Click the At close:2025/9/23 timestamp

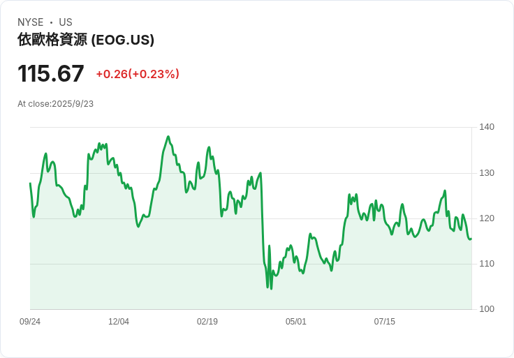click(55, 104)
